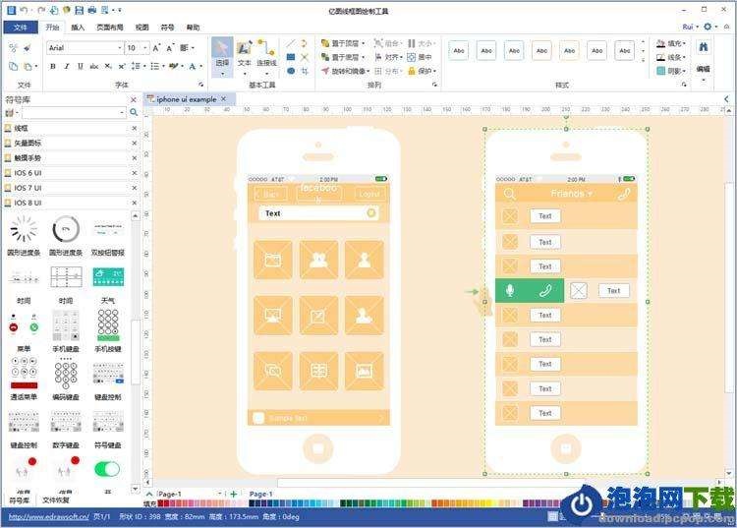Activate the 文本 text tool
Image resolution: width=737 pixels, height=528 pixels.
pos(244,57)
